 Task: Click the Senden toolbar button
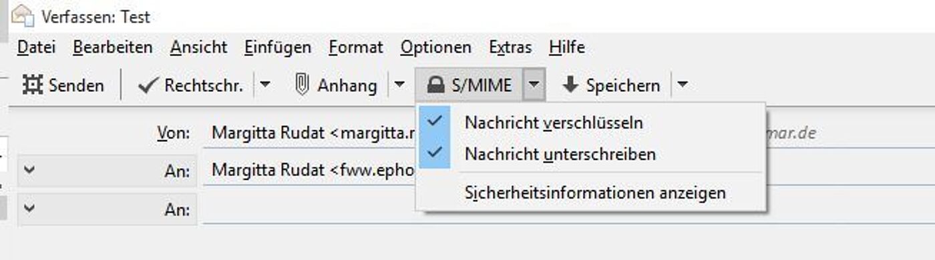click(63, 85)
